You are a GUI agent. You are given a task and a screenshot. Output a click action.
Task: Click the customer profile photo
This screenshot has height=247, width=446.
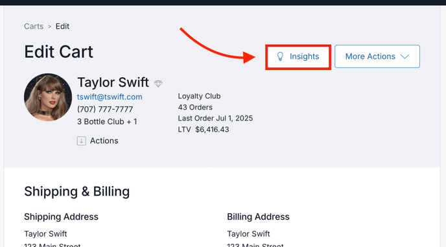[48, 97]
